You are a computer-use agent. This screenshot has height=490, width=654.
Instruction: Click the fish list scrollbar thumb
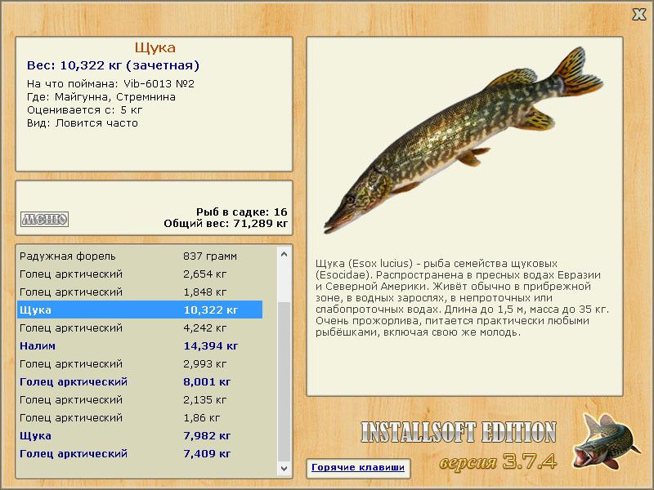284,381
